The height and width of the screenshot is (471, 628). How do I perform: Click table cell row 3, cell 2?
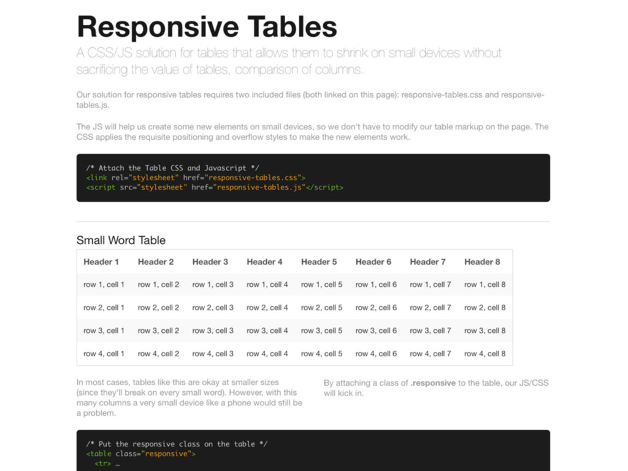[158, 331]
